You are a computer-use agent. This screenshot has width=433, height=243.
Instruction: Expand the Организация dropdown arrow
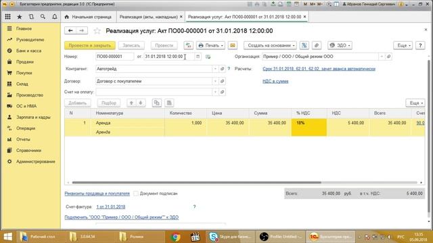click(x=382, y=57)
